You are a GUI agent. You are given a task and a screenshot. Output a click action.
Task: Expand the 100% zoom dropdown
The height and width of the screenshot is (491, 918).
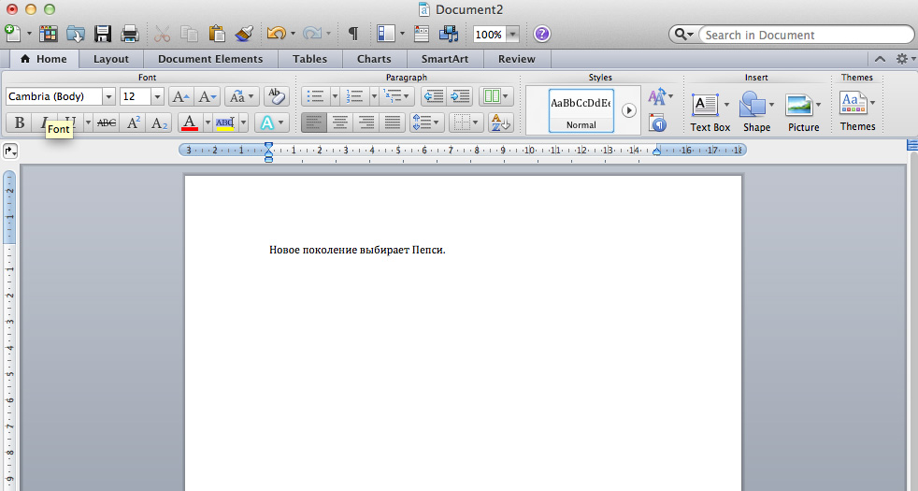click(512, 35)
